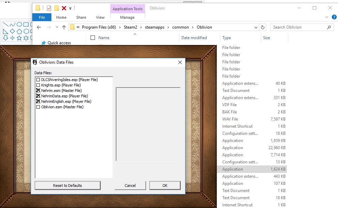Screen dimensions: 338x208
Task: Select the Down Arrow shape
Action: pyautogui.click(x=5, y=37)
